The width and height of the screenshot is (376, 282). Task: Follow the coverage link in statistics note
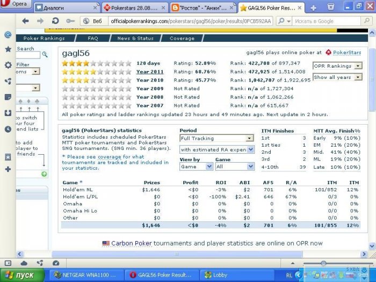point(110,157)
